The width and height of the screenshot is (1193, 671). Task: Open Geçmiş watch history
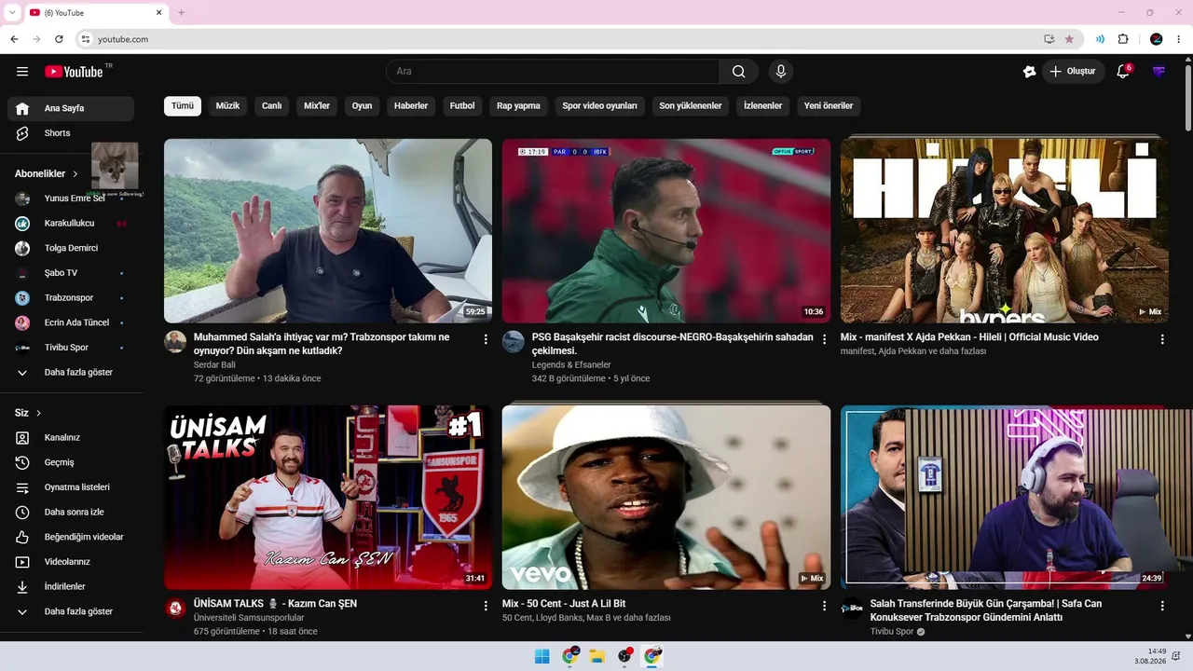tap(71, 462)
